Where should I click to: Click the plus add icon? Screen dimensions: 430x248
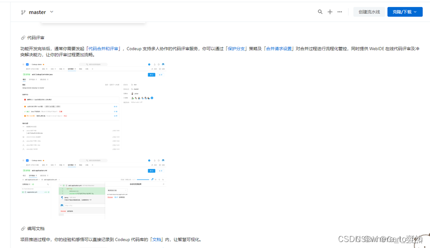330,12
